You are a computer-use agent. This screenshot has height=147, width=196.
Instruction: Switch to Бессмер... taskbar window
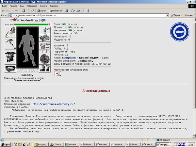click(103, 145)
